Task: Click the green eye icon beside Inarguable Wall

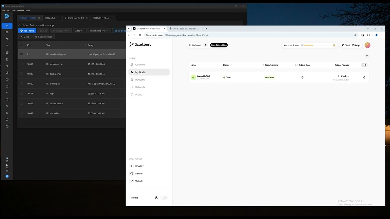Action: pyautogui.click(x=193, y=77)
